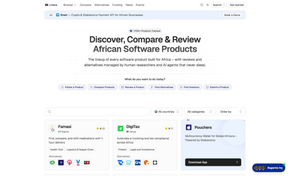Open the search icon in header

click(202, 5)
